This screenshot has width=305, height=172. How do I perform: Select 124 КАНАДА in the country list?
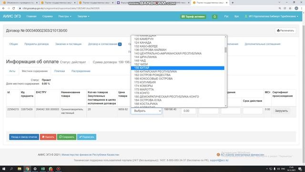(x=178, y=43)
